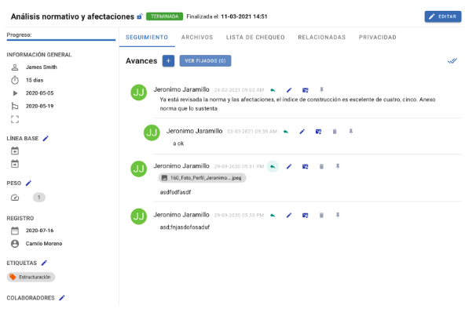Pin the asdfsdfasdf comment
The height and width of the screenshot is (316, 465).
coord(338,166)
